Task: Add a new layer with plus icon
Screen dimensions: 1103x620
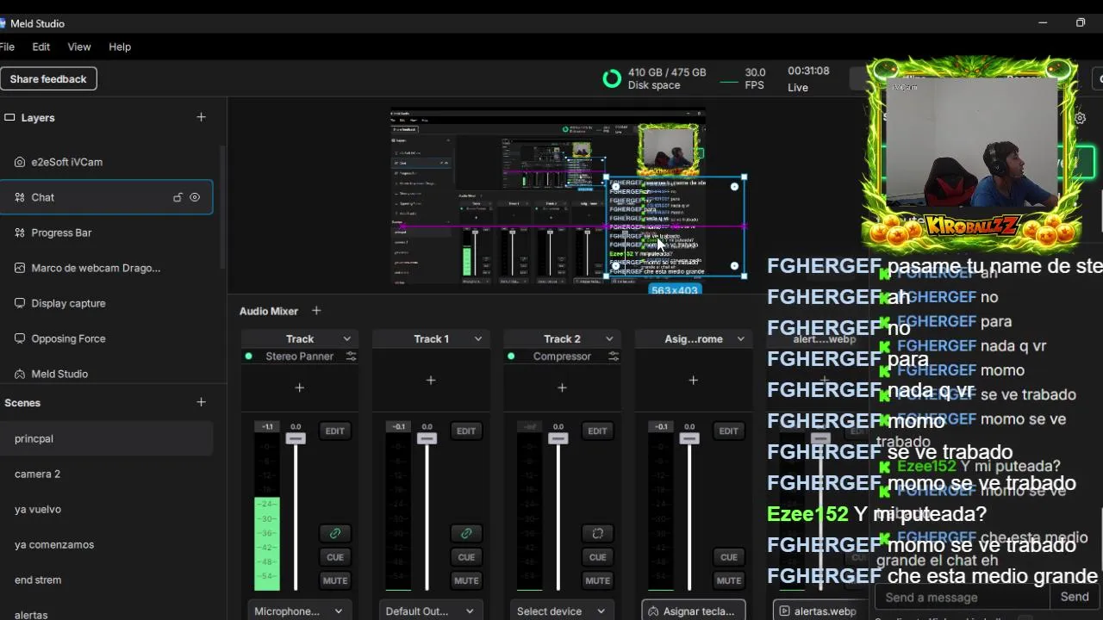Action: tap(201, 117)
